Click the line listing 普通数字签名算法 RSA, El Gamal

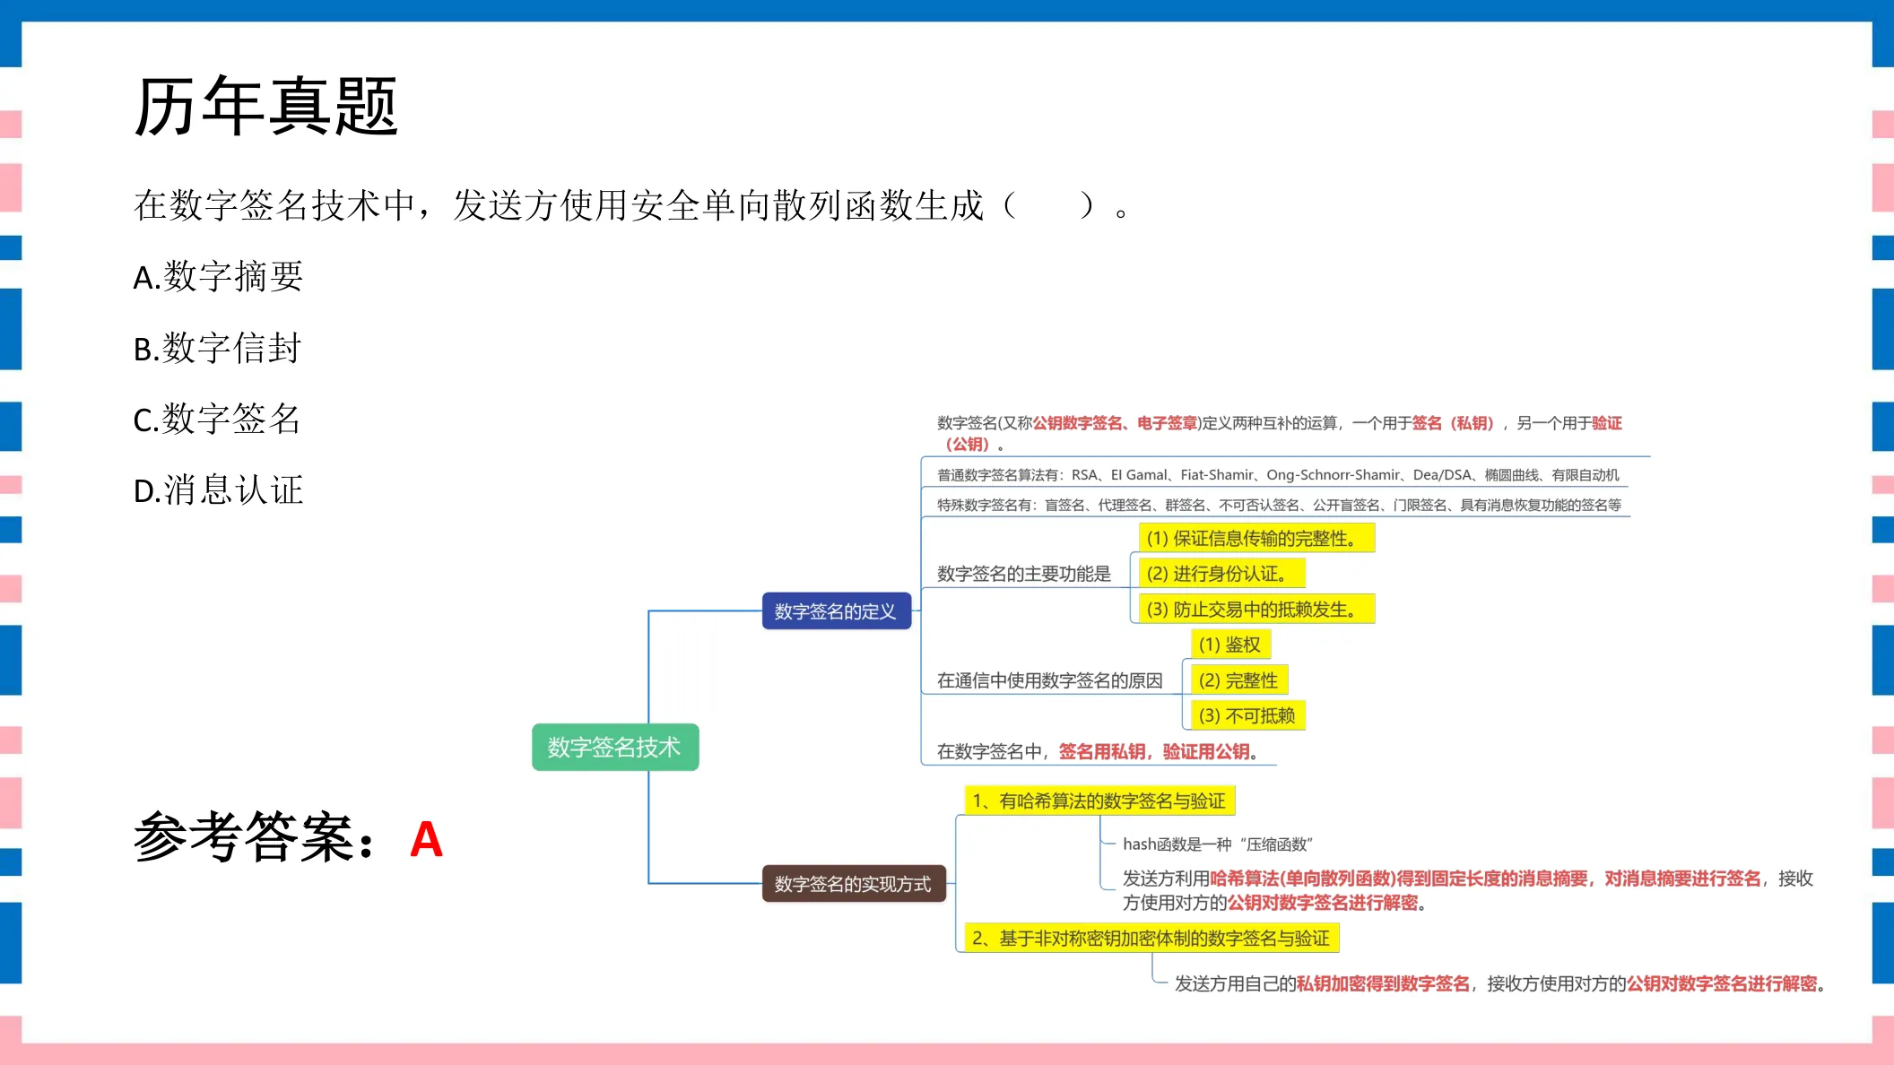tap(1279, 475)
